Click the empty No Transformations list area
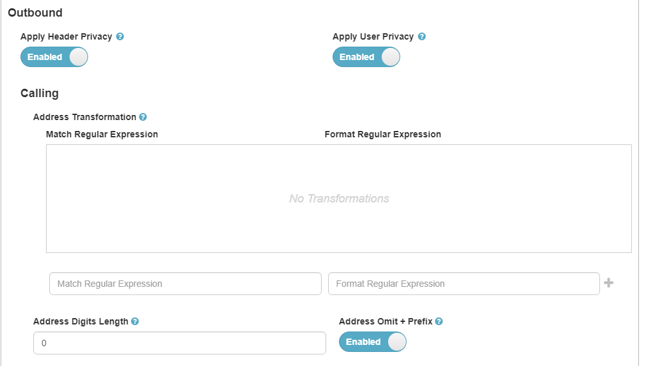646x366 pixels. [339, 199]
